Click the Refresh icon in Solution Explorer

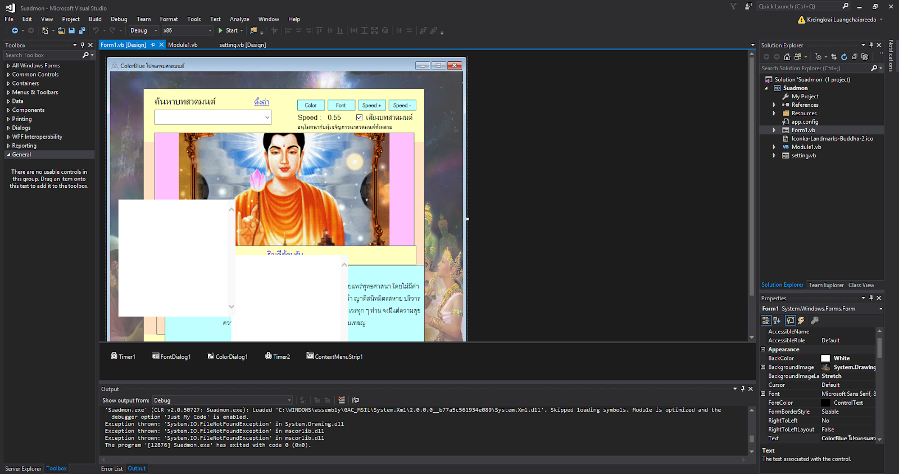(844, 57)
